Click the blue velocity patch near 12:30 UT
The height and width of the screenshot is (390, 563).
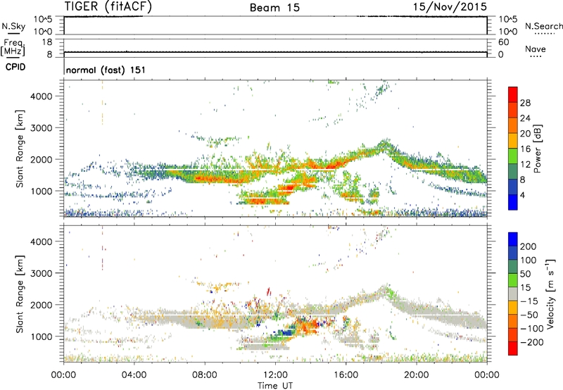tap(286, 332)
